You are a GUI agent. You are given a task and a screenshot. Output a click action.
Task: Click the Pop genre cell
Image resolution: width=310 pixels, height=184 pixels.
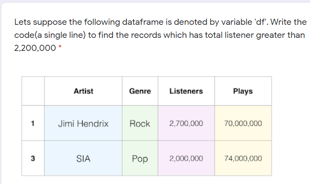point(140,158)
